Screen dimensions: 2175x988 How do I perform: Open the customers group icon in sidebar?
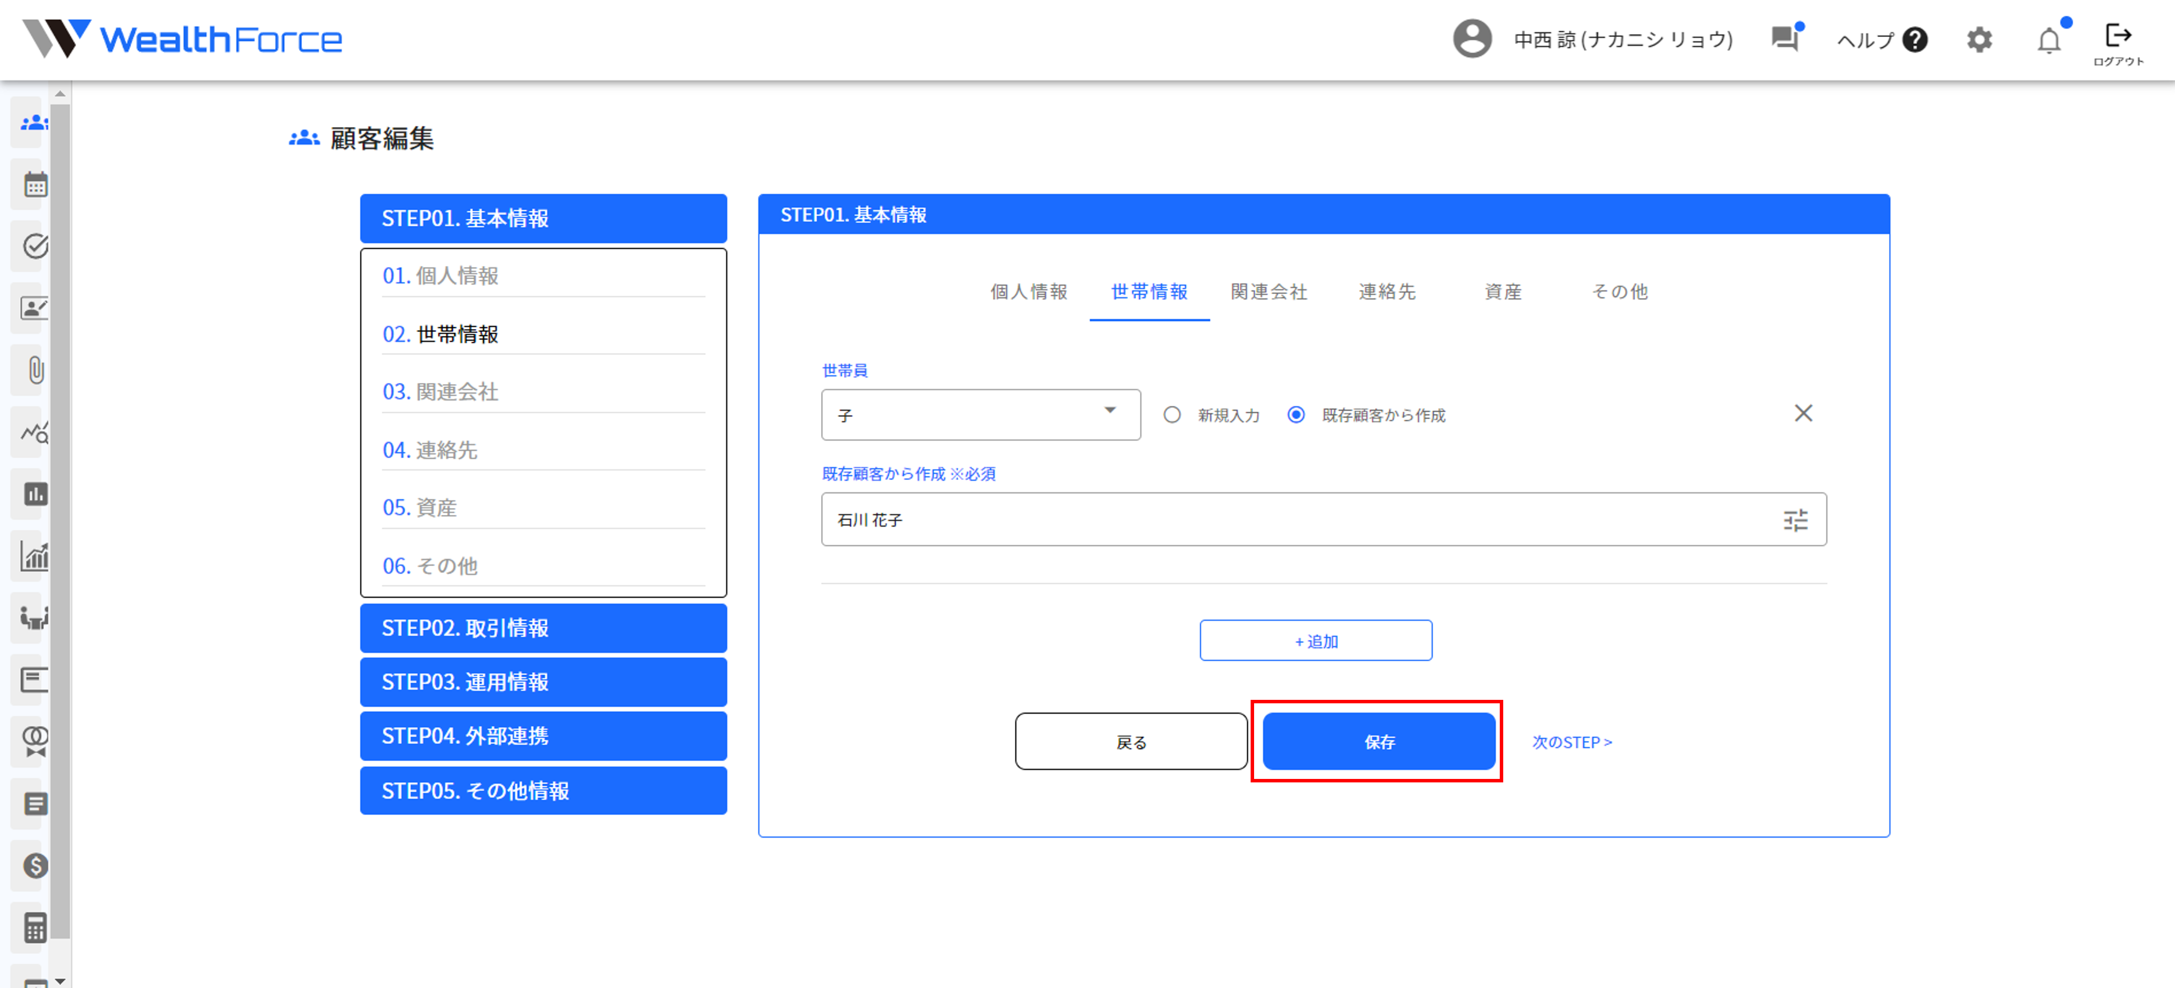35,123
